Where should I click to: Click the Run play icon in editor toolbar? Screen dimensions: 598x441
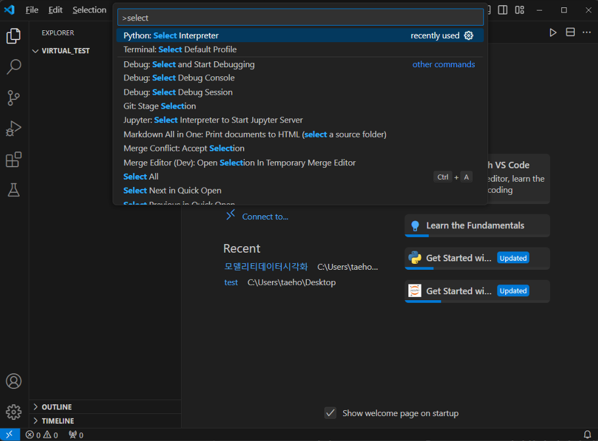(x=553, y=32)
